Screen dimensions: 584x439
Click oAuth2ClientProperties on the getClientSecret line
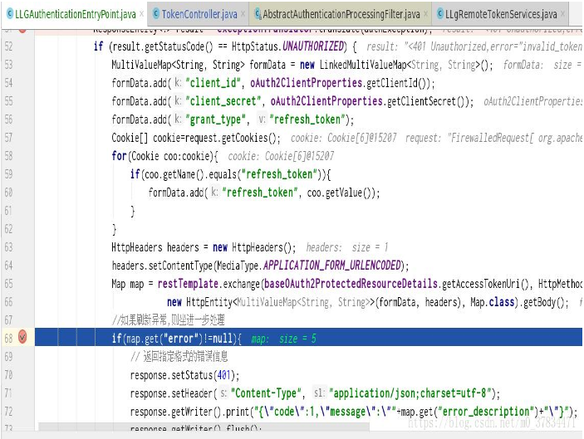(326, 100)
